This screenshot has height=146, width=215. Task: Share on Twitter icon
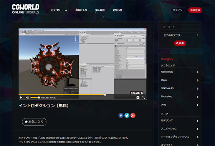127,115
